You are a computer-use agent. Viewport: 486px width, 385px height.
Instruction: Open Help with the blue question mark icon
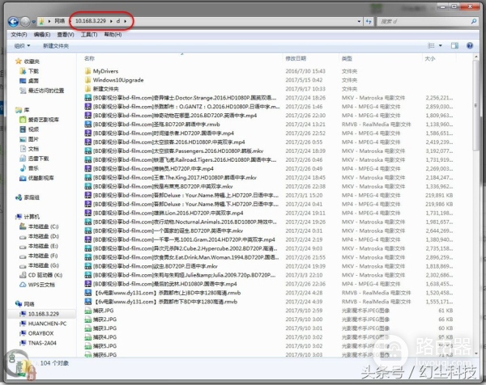[470, 45]
